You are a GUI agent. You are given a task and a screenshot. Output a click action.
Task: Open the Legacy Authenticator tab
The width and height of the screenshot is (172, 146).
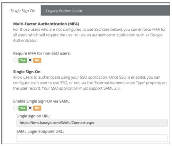[64, 11]
